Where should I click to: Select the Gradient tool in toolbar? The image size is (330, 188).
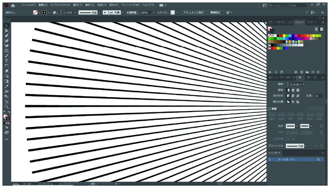[6, 81]
